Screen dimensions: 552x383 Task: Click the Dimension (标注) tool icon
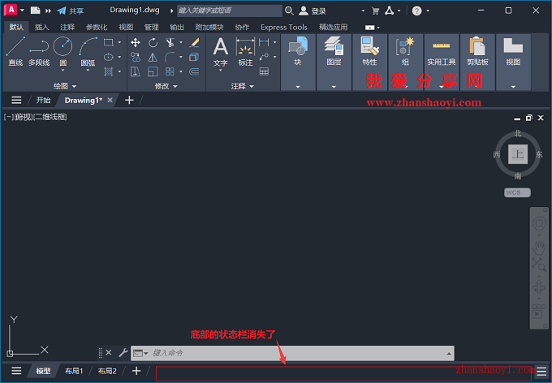(245, 47)
